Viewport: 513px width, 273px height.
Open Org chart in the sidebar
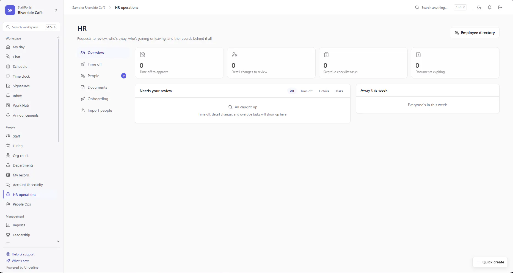[x=31, y=156]
